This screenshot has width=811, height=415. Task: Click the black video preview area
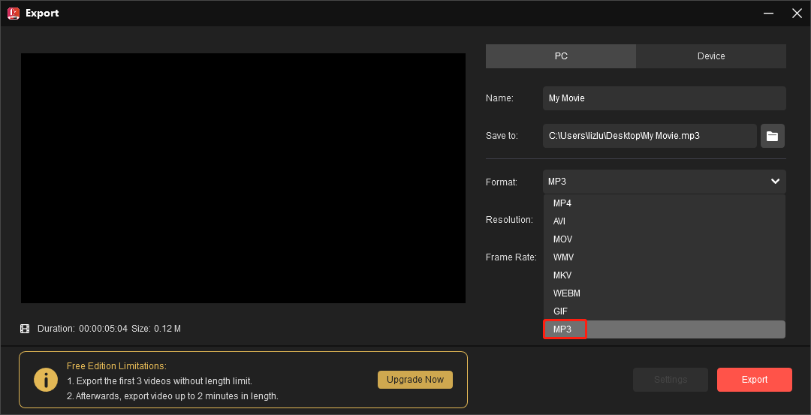(243, 179)
